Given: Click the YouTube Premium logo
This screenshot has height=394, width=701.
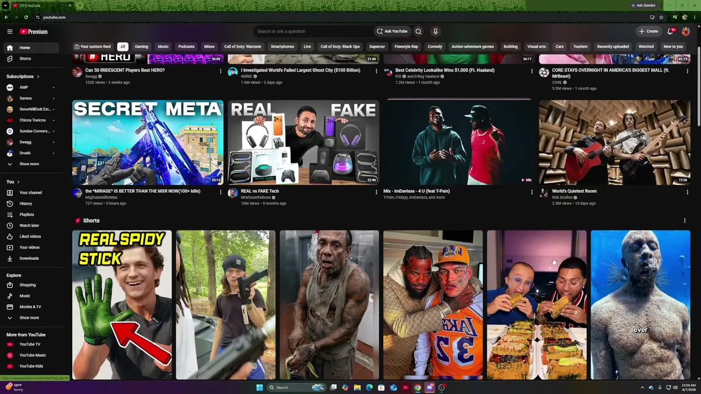Looking at the screenshot, I should tap(34, 32).
